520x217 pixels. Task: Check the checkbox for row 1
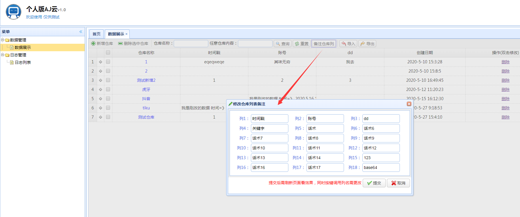108,62
